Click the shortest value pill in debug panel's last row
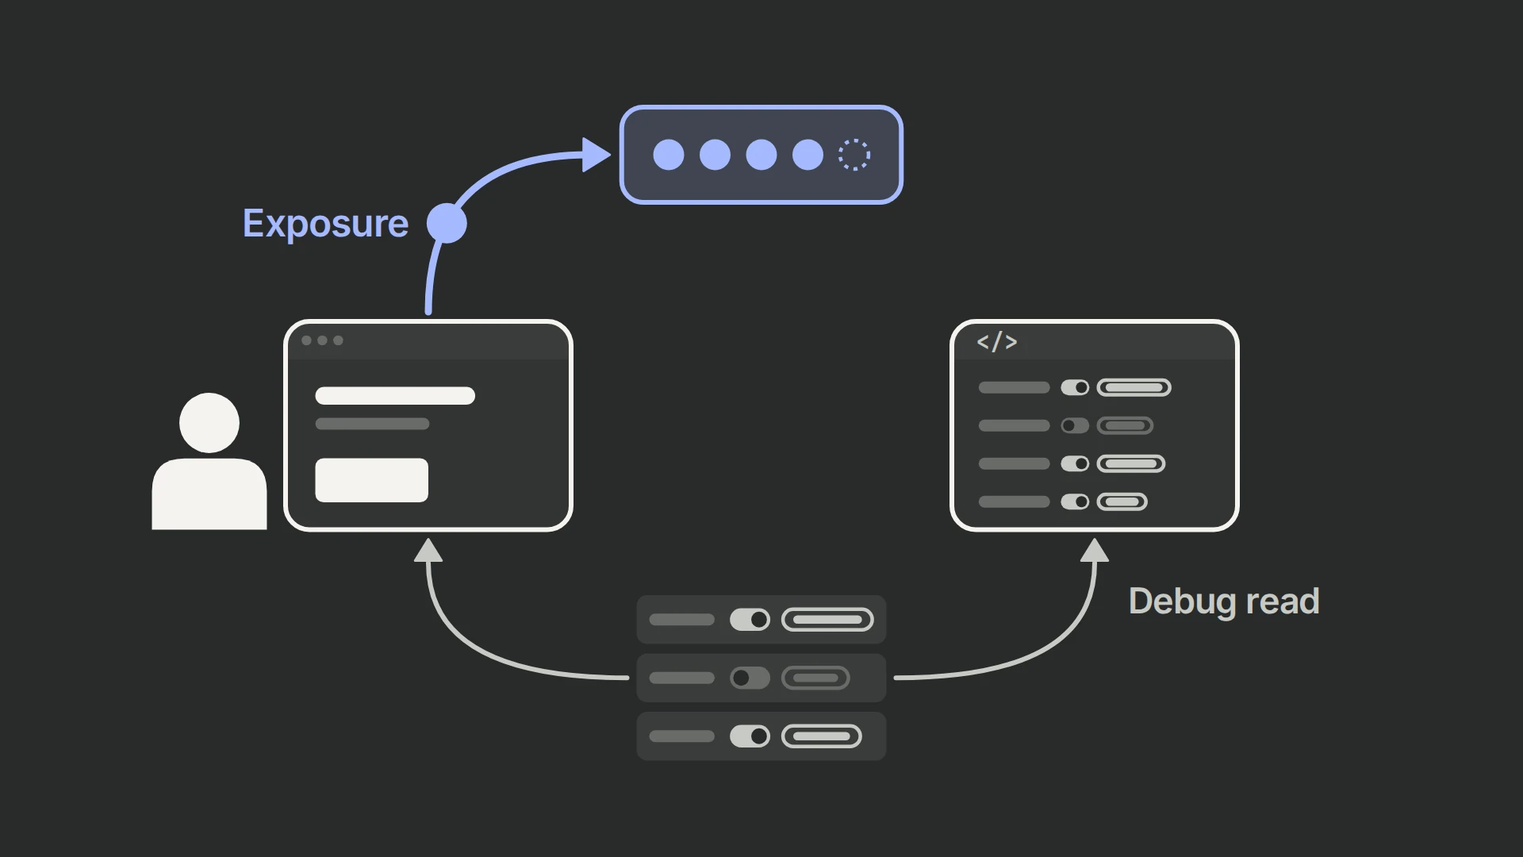This screenshot has height=857, width=1523. point(1122,502)
